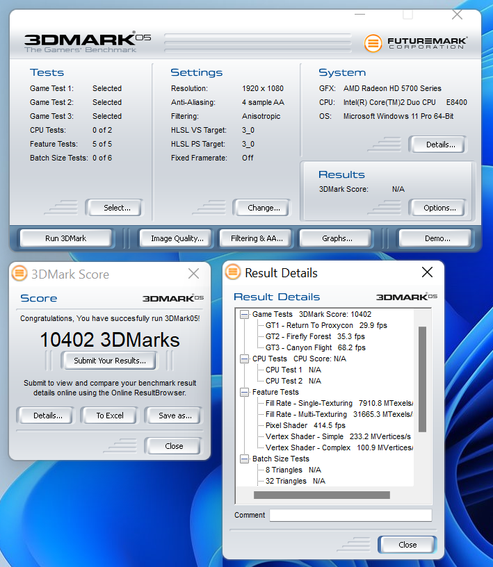Click the Anti-Aliasing value 4 sample AA
Image resolution: width=493 pixels, height=567 pixels.
[263, 102]
